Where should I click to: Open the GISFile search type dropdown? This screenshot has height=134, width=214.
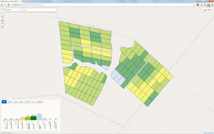(x=13, y=10)
